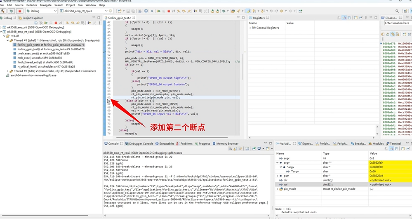Open the Refactor menu
This screenshot has height=219, width=412.
31,5
